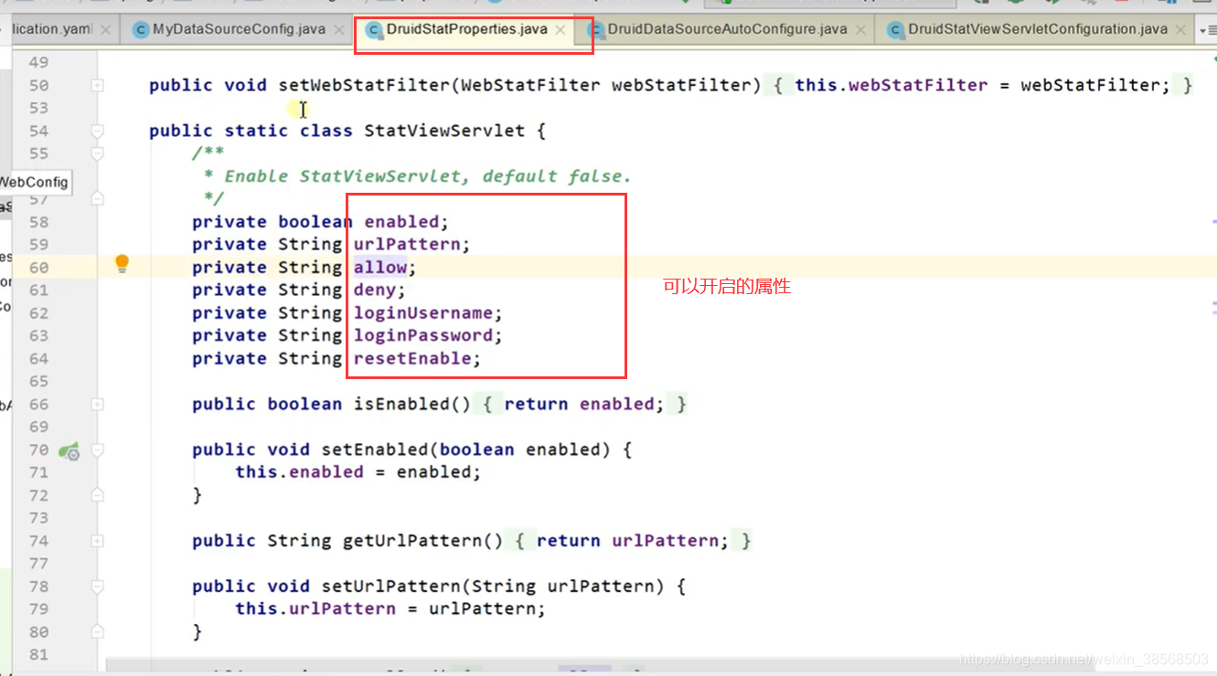The height and width of the screenshot is (676, 1217).
Task: Click line number 49 in the gutter
Action: tap(38, 63)
